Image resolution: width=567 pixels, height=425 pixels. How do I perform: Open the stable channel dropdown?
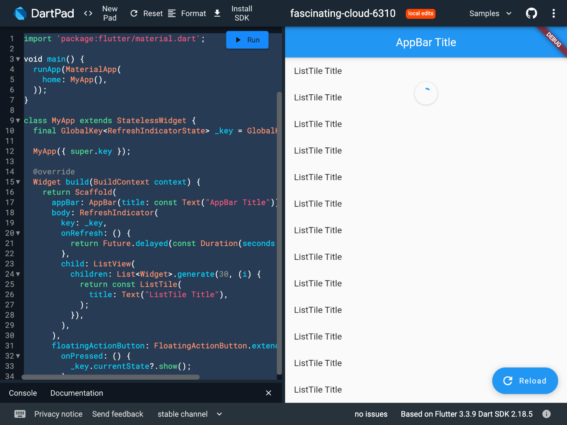point(190,414)
